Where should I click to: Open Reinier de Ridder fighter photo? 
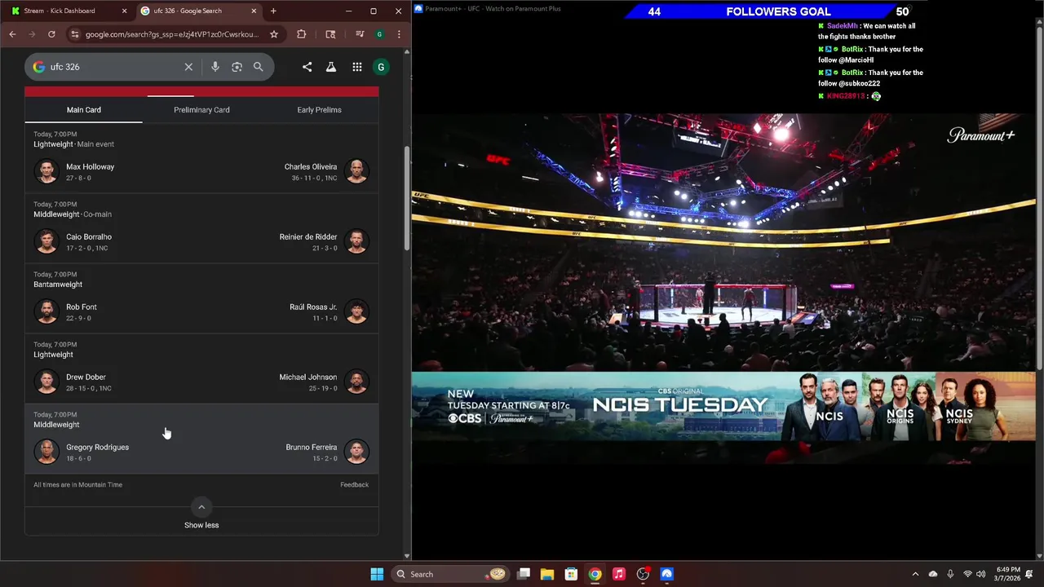[356, 241]
